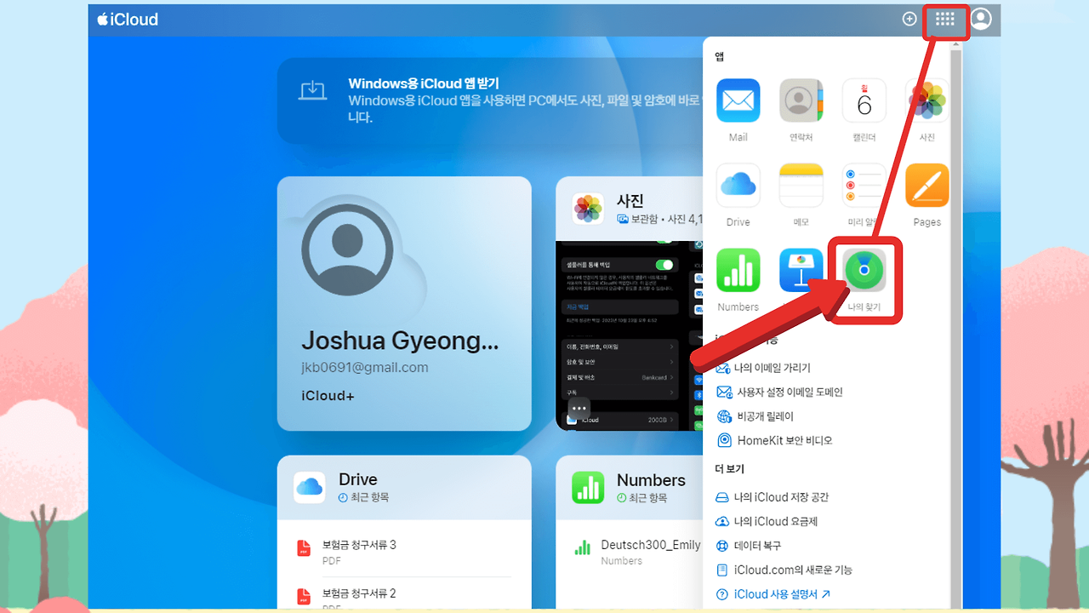Open the Mail app icon

click(x=738, y=100)
